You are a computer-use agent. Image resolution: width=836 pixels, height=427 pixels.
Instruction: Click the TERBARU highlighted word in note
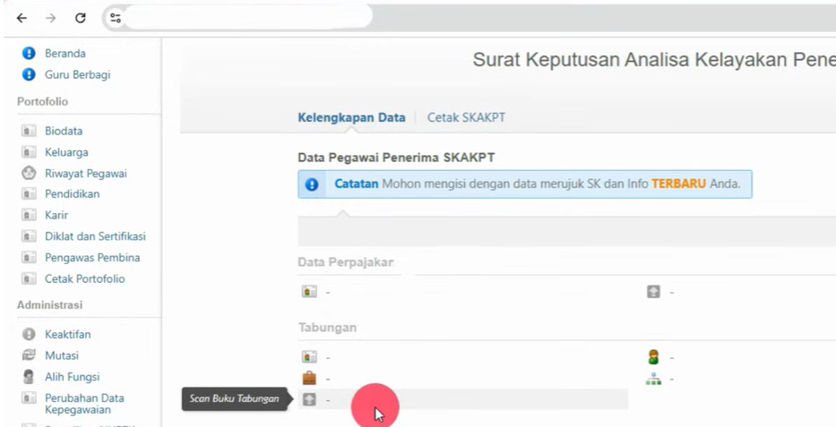point(678,184)
